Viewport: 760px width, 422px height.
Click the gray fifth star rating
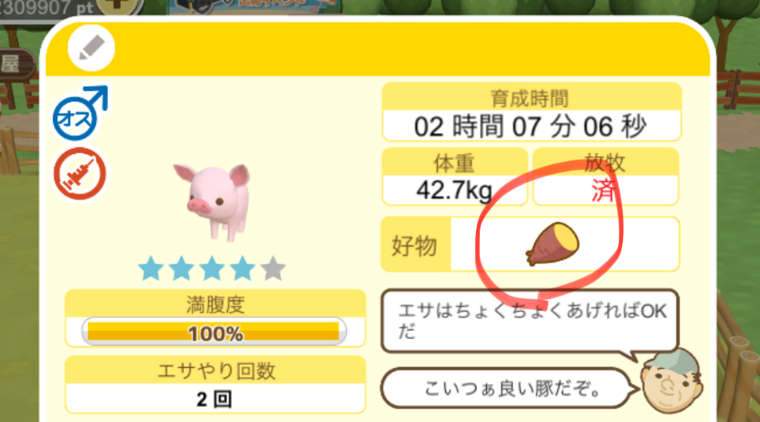click(274, 268)
